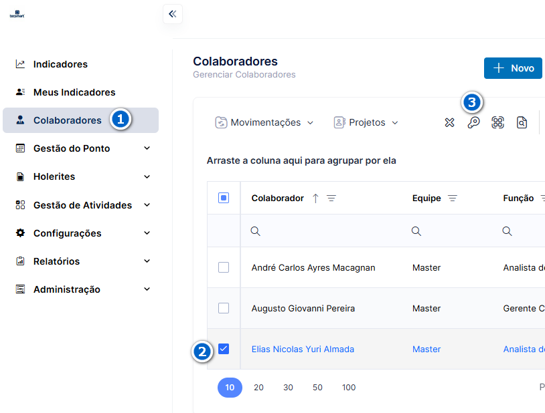Open the Colaborador column filter icon
545x413 pixels.
[x=331, y=198]
